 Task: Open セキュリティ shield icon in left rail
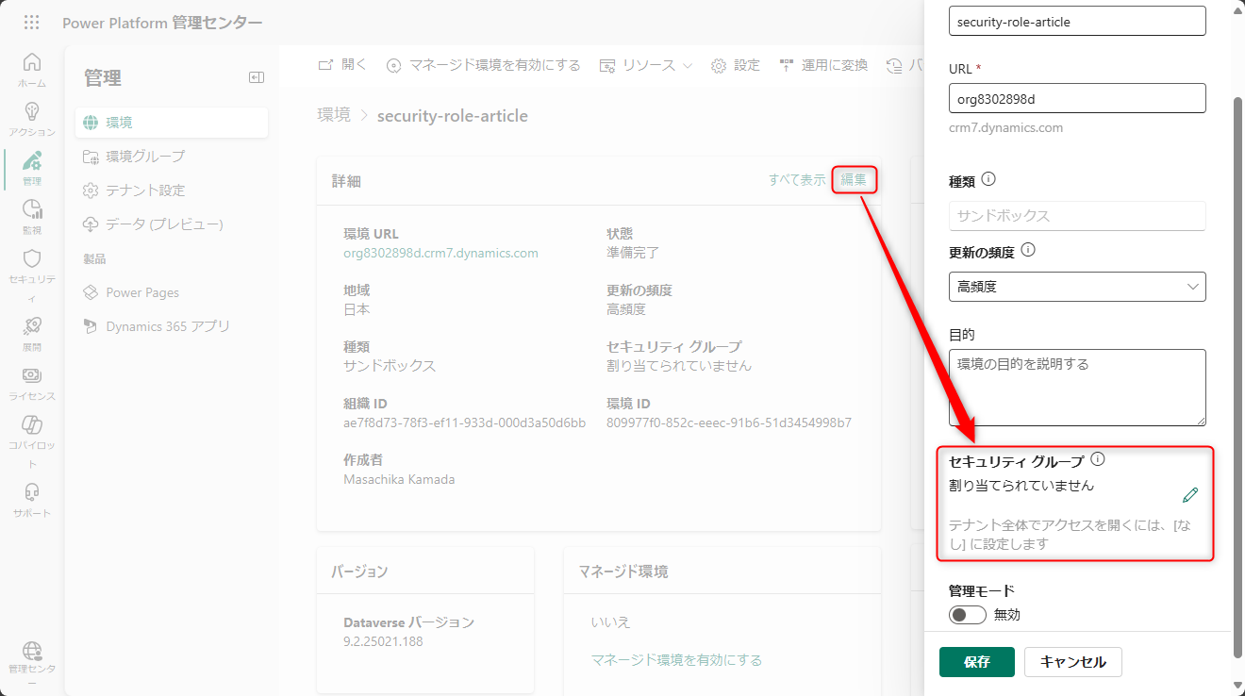pyautogui.click(x=32, y=259)
